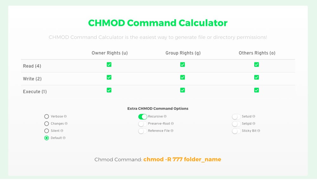This screenshot has height=190, width=317.
Task: Uncheck Owner Read permission checkbox
Action: pos(109,65)
